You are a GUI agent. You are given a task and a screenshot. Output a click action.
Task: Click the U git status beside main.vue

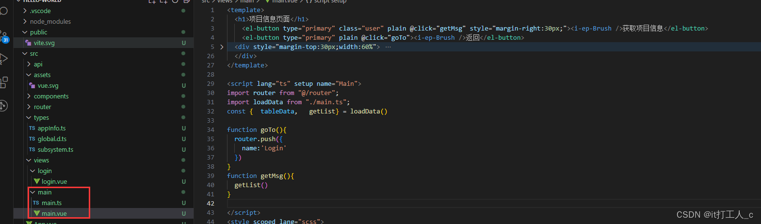click(x=184, y=213)
